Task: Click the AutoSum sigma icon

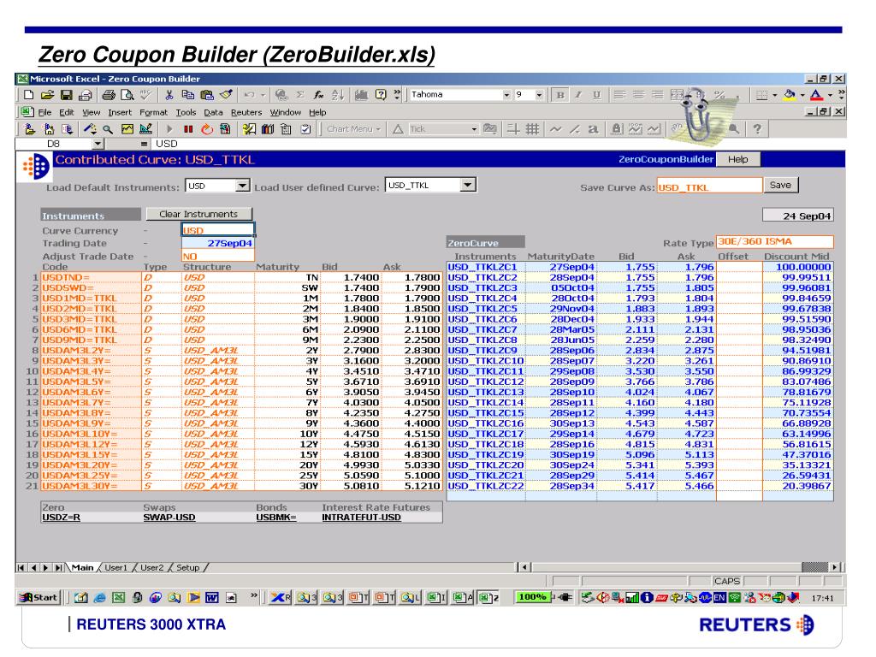Action: tap(300, 95)
